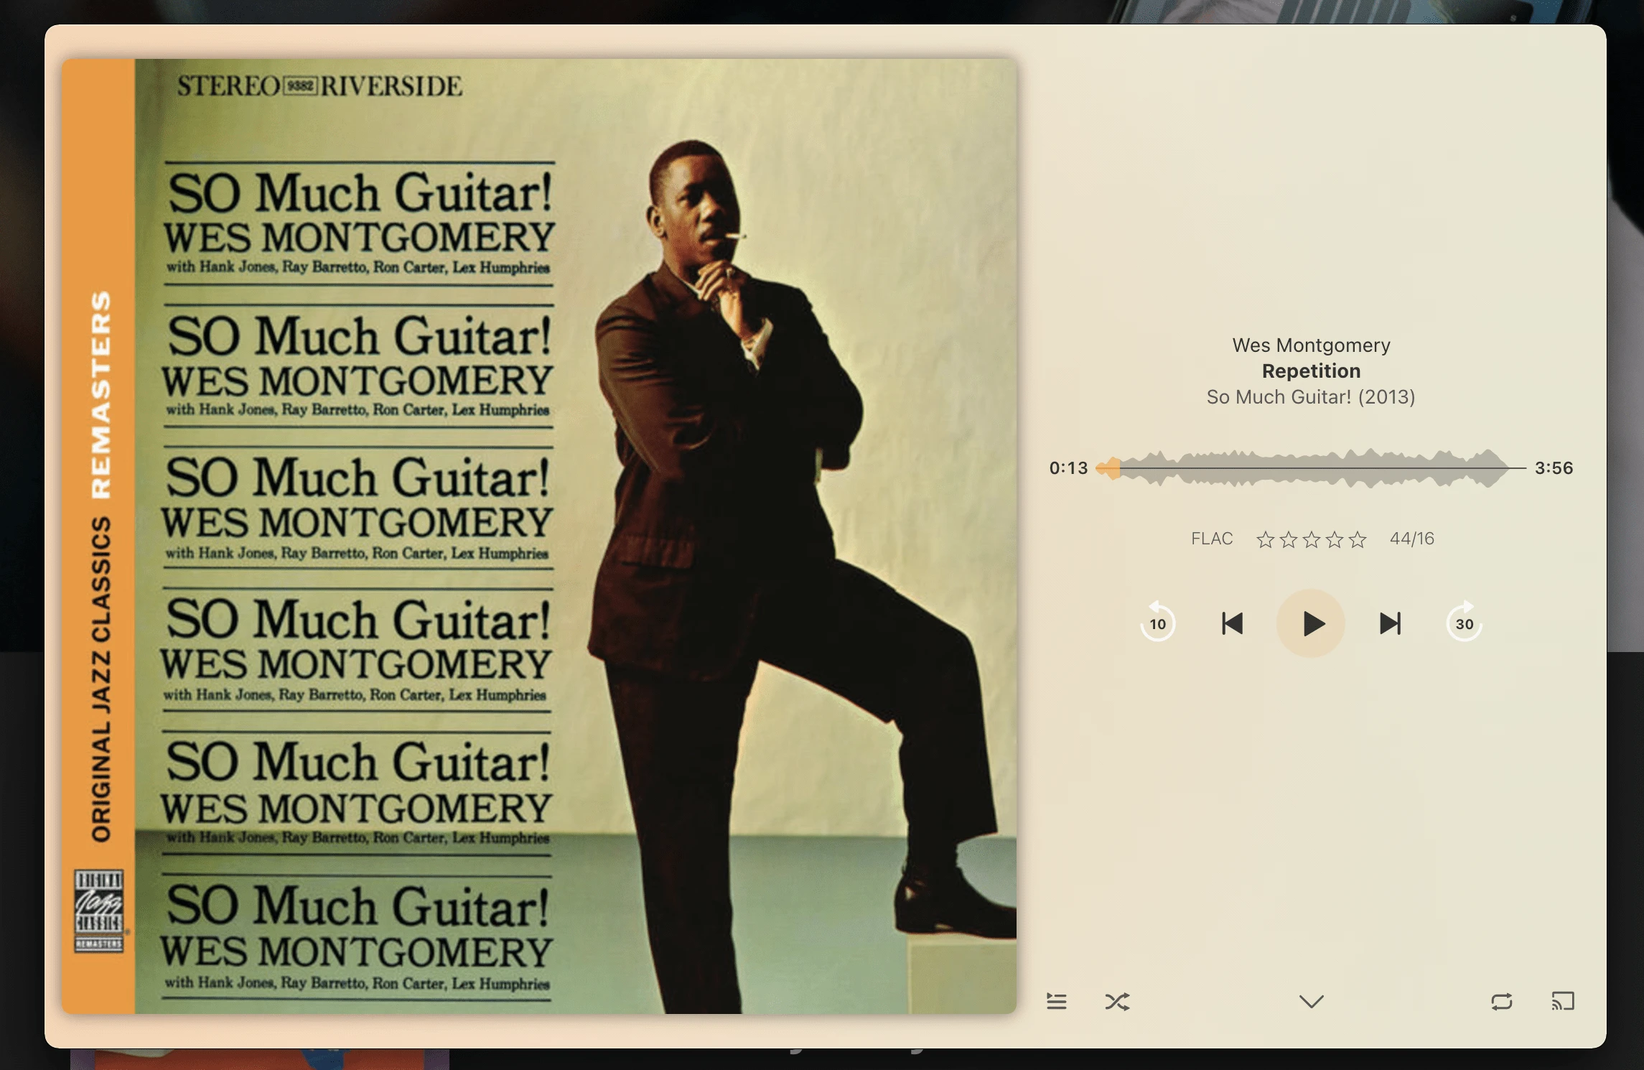The width and height of the screenshot is (1644, 1070).
Task: Click the rewind 10 seconds icon
Action: (x=1157, y=623)
